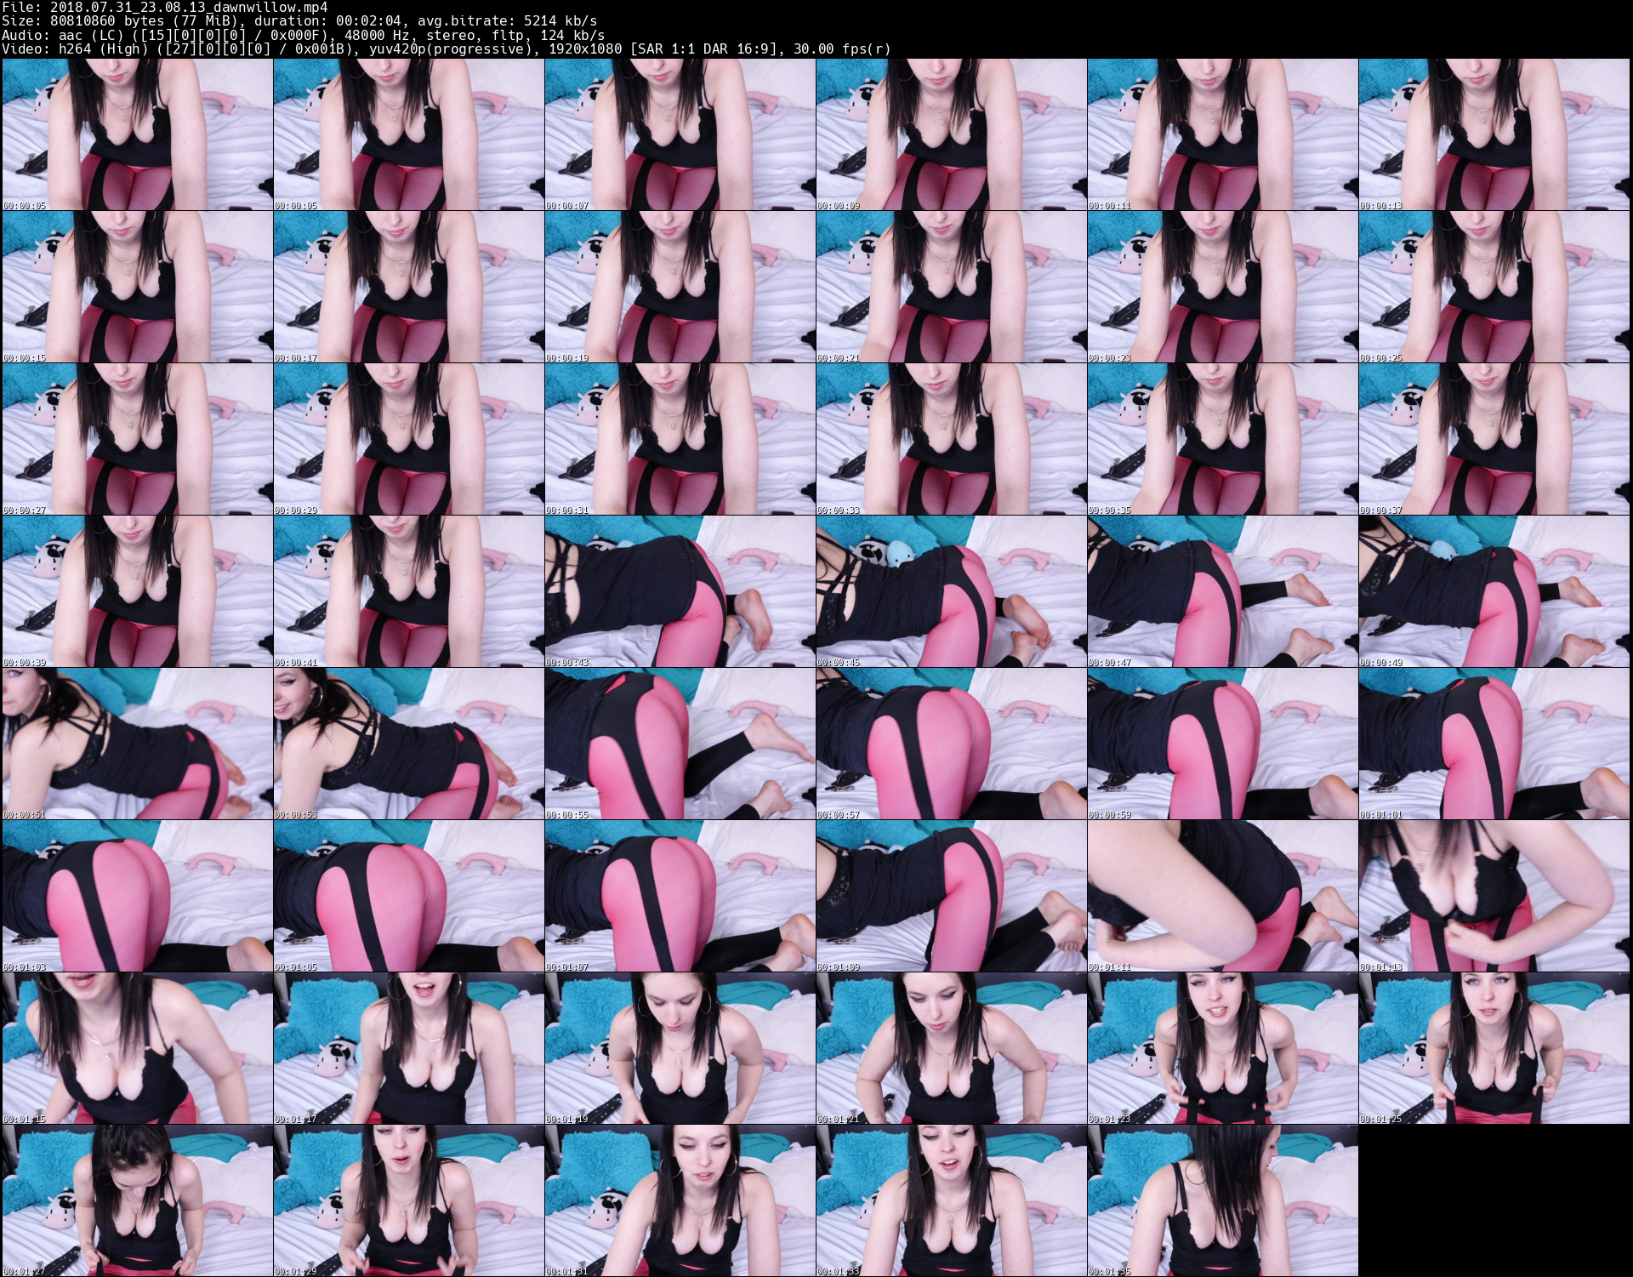Screen dimensions: 1633x1277
Task: Click the thumbnail labeled 00:00:33
Action: (x=951, y=439)
